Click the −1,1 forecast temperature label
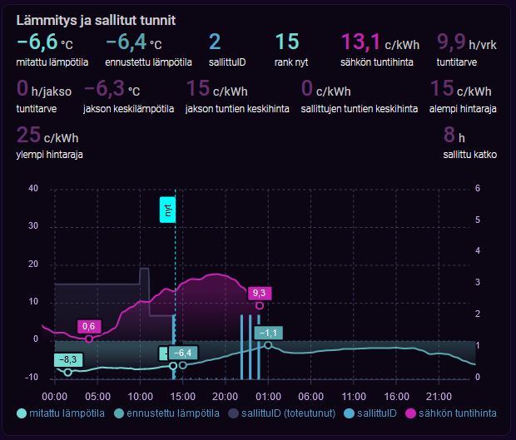516x440 pixels. [x=268, y=333]
